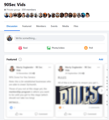
Task: Open the Events tab
Action: [x=54, y=26]
